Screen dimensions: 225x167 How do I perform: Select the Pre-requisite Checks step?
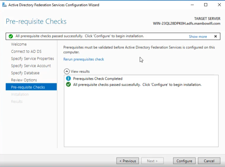coord(31,87)
